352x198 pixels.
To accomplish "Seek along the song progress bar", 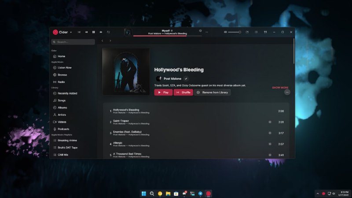I will point(168,36).
